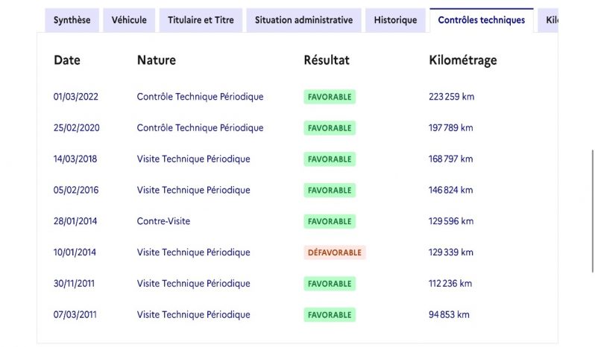
Task: Click the Kilométrage column header
Action: coord(463,60)
